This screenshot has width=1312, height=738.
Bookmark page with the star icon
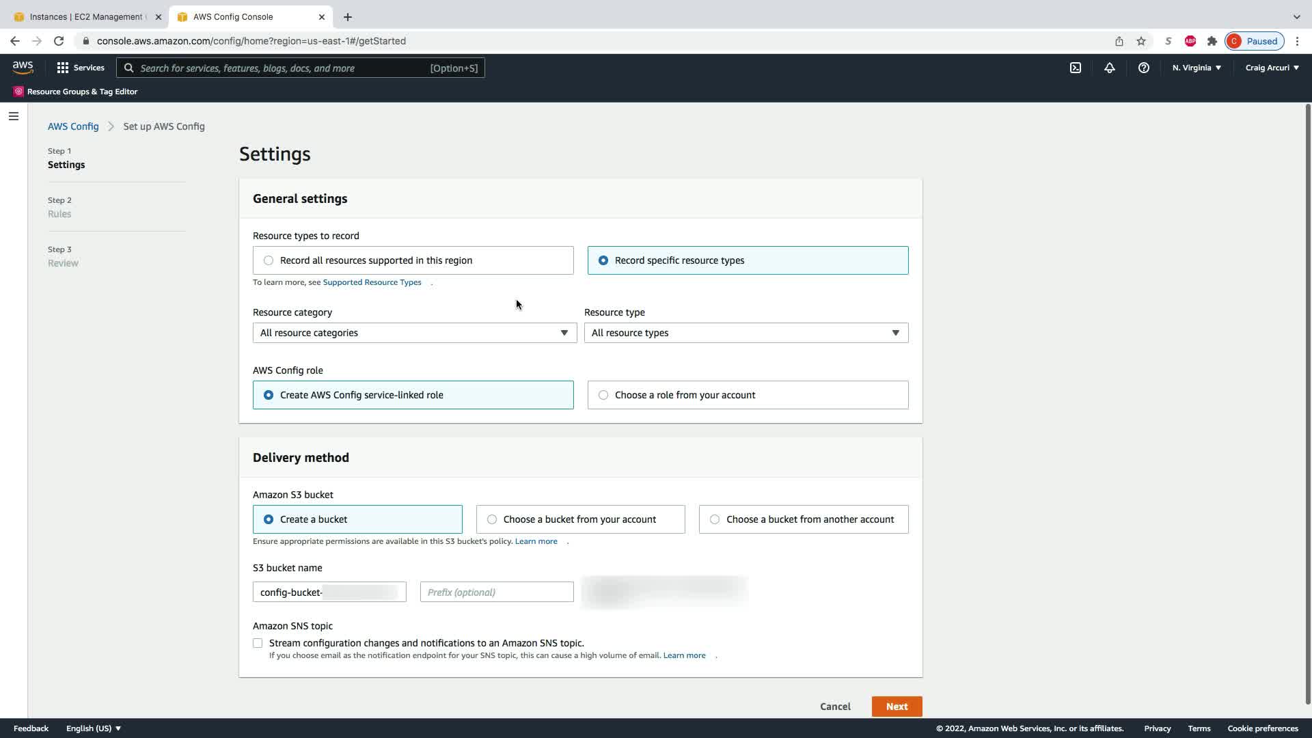pos(1141,41)
